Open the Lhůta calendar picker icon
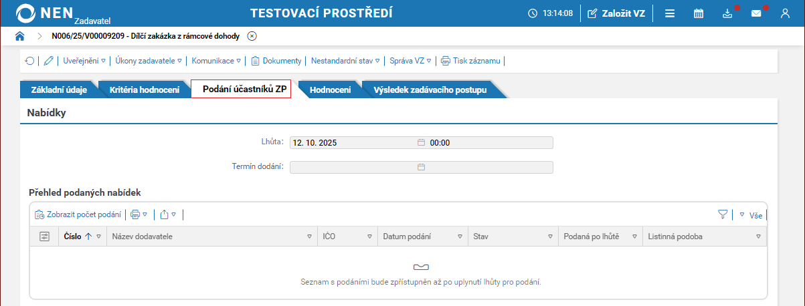This screenshot has height=306, width=805. point(422,142)
